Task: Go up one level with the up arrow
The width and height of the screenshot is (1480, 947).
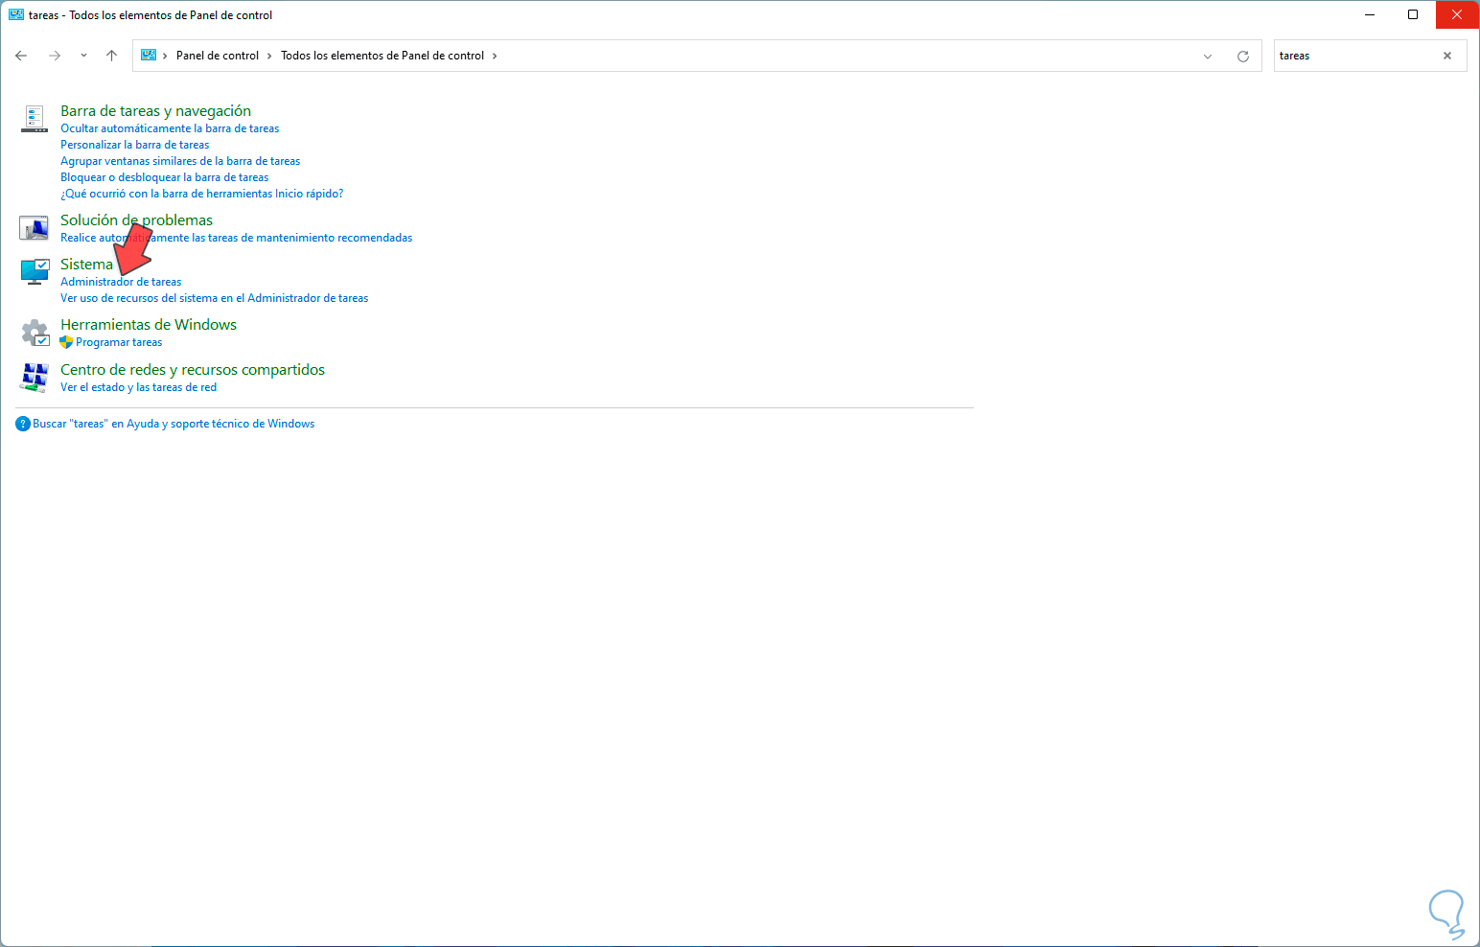Action: [x=111, y=56]
